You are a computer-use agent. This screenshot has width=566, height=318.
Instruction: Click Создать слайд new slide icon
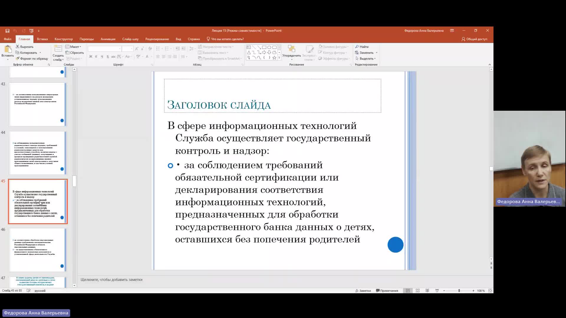pyautogui.click(x=58, y=49)
